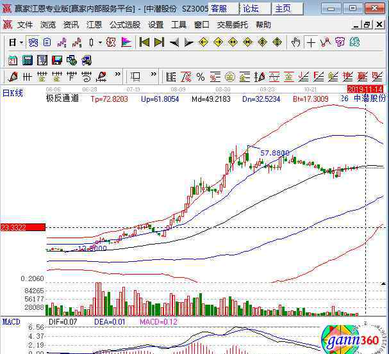
Task: Click the 论坛 button in title bar
Action: click(255, 9)
